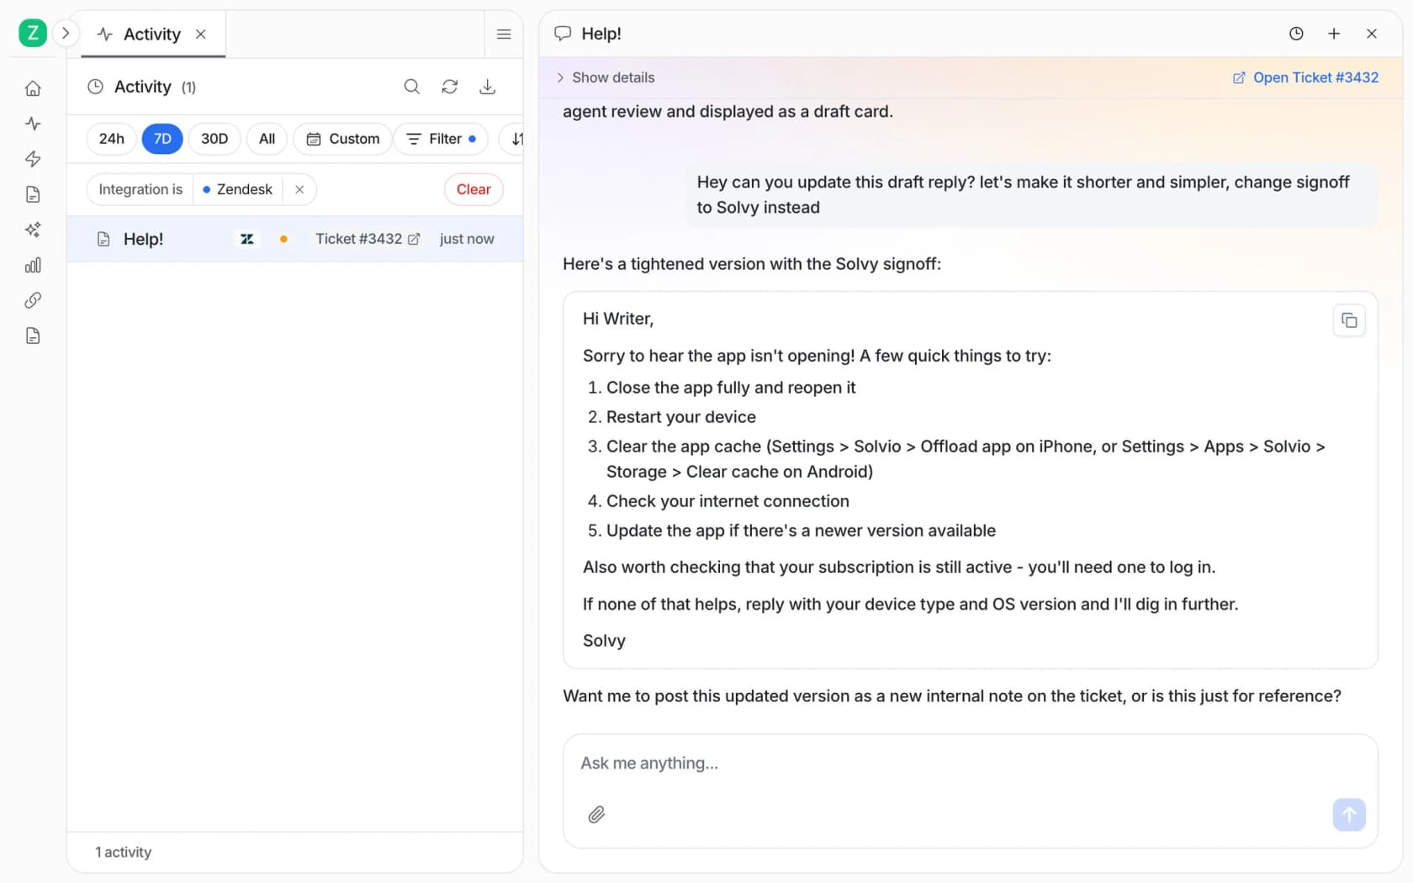1413x883 pixels.
Task: Click the lightning bolt icon in the sidebar
Action: [33, 159]
